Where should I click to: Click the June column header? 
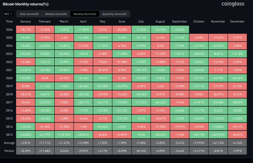coord(122,22)
